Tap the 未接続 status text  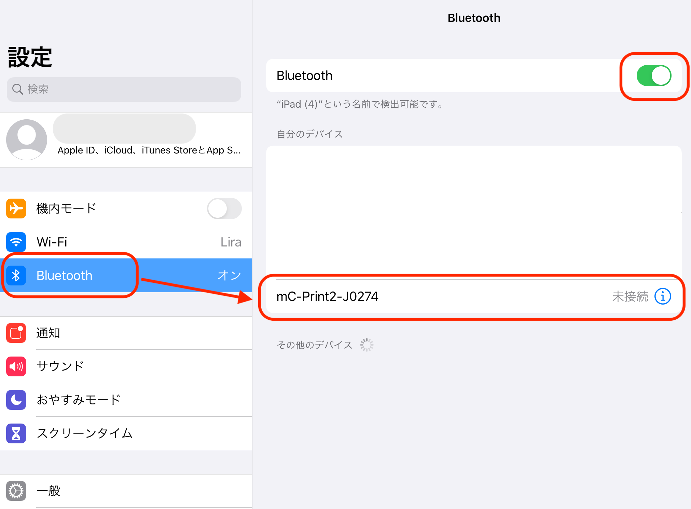[630, 296]
